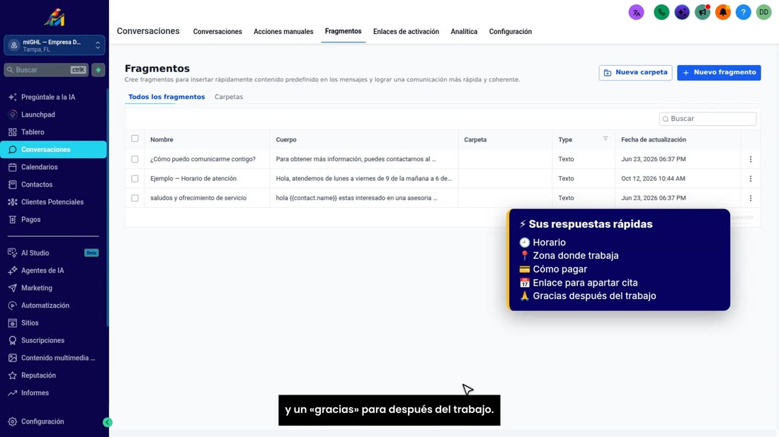Screen dimensions: 779x437
Task: Select Conversaciones in the sidebar
Action: coord(53,149)
